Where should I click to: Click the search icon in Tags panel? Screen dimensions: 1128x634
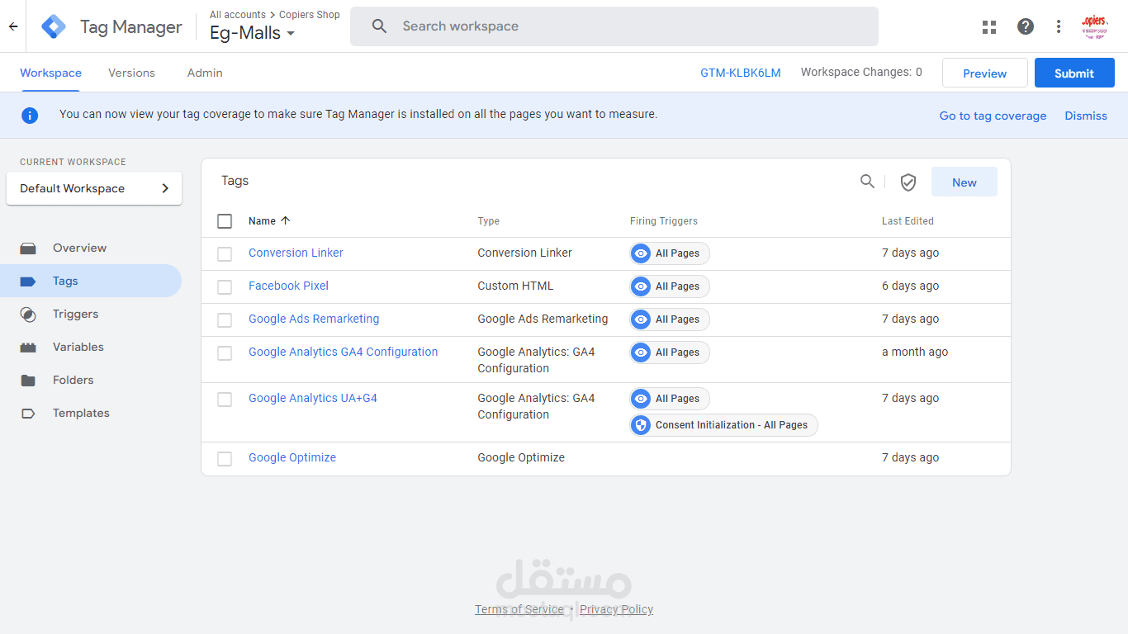click(867, 182)
